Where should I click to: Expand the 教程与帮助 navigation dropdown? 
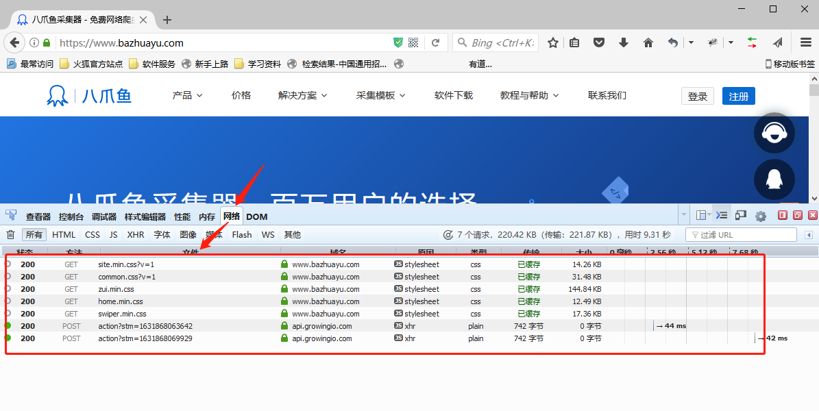tap(529, 96)
